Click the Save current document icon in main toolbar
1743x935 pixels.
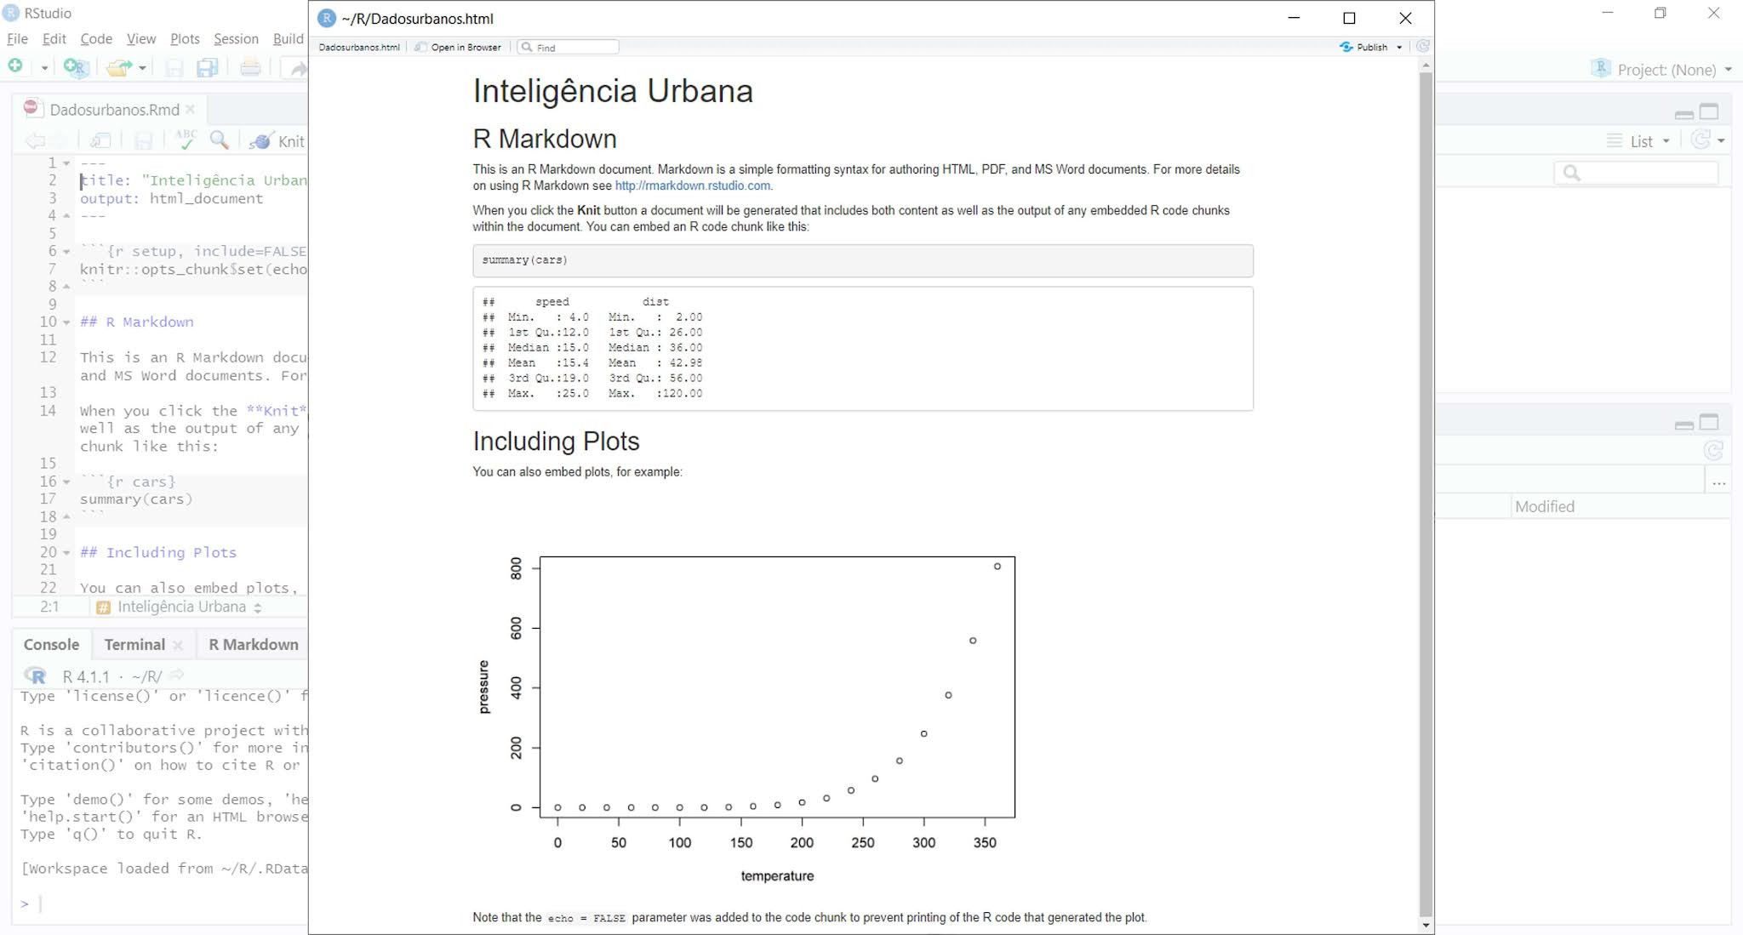pyautogui.click(x=174, y=68)
